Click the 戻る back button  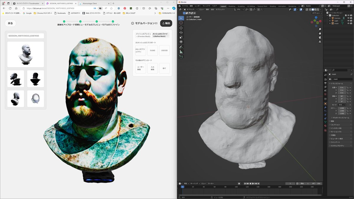point(11,23)
